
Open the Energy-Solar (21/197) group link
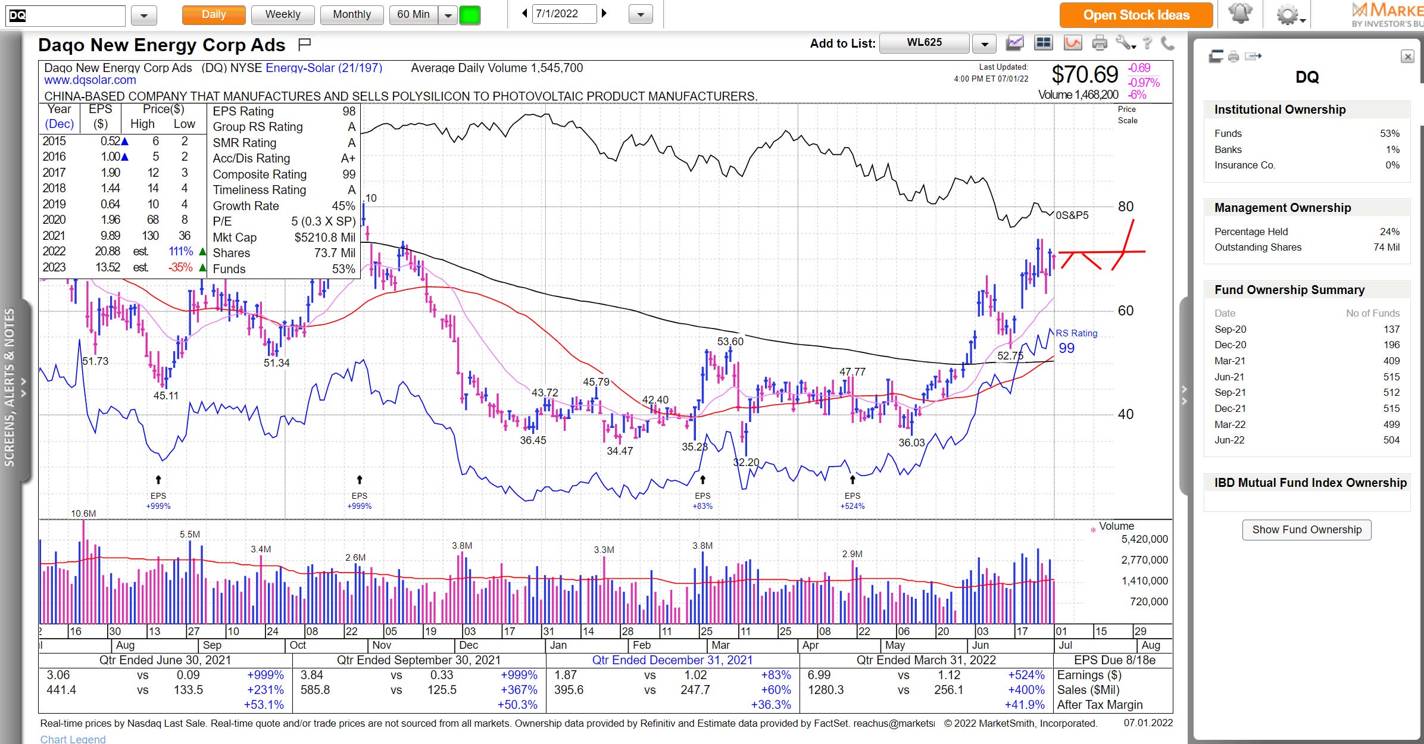[324, 68]
